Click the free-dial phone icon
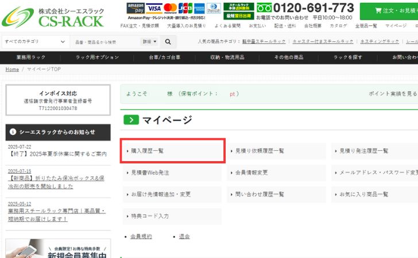Image resolution: width=418 pixels, height=258 pixels. (x=264, y=7)
